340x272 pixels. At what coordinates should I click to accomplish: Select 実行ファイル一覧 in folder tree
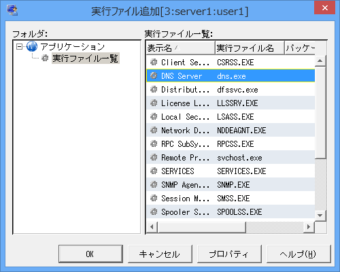[x=86, y=58]
